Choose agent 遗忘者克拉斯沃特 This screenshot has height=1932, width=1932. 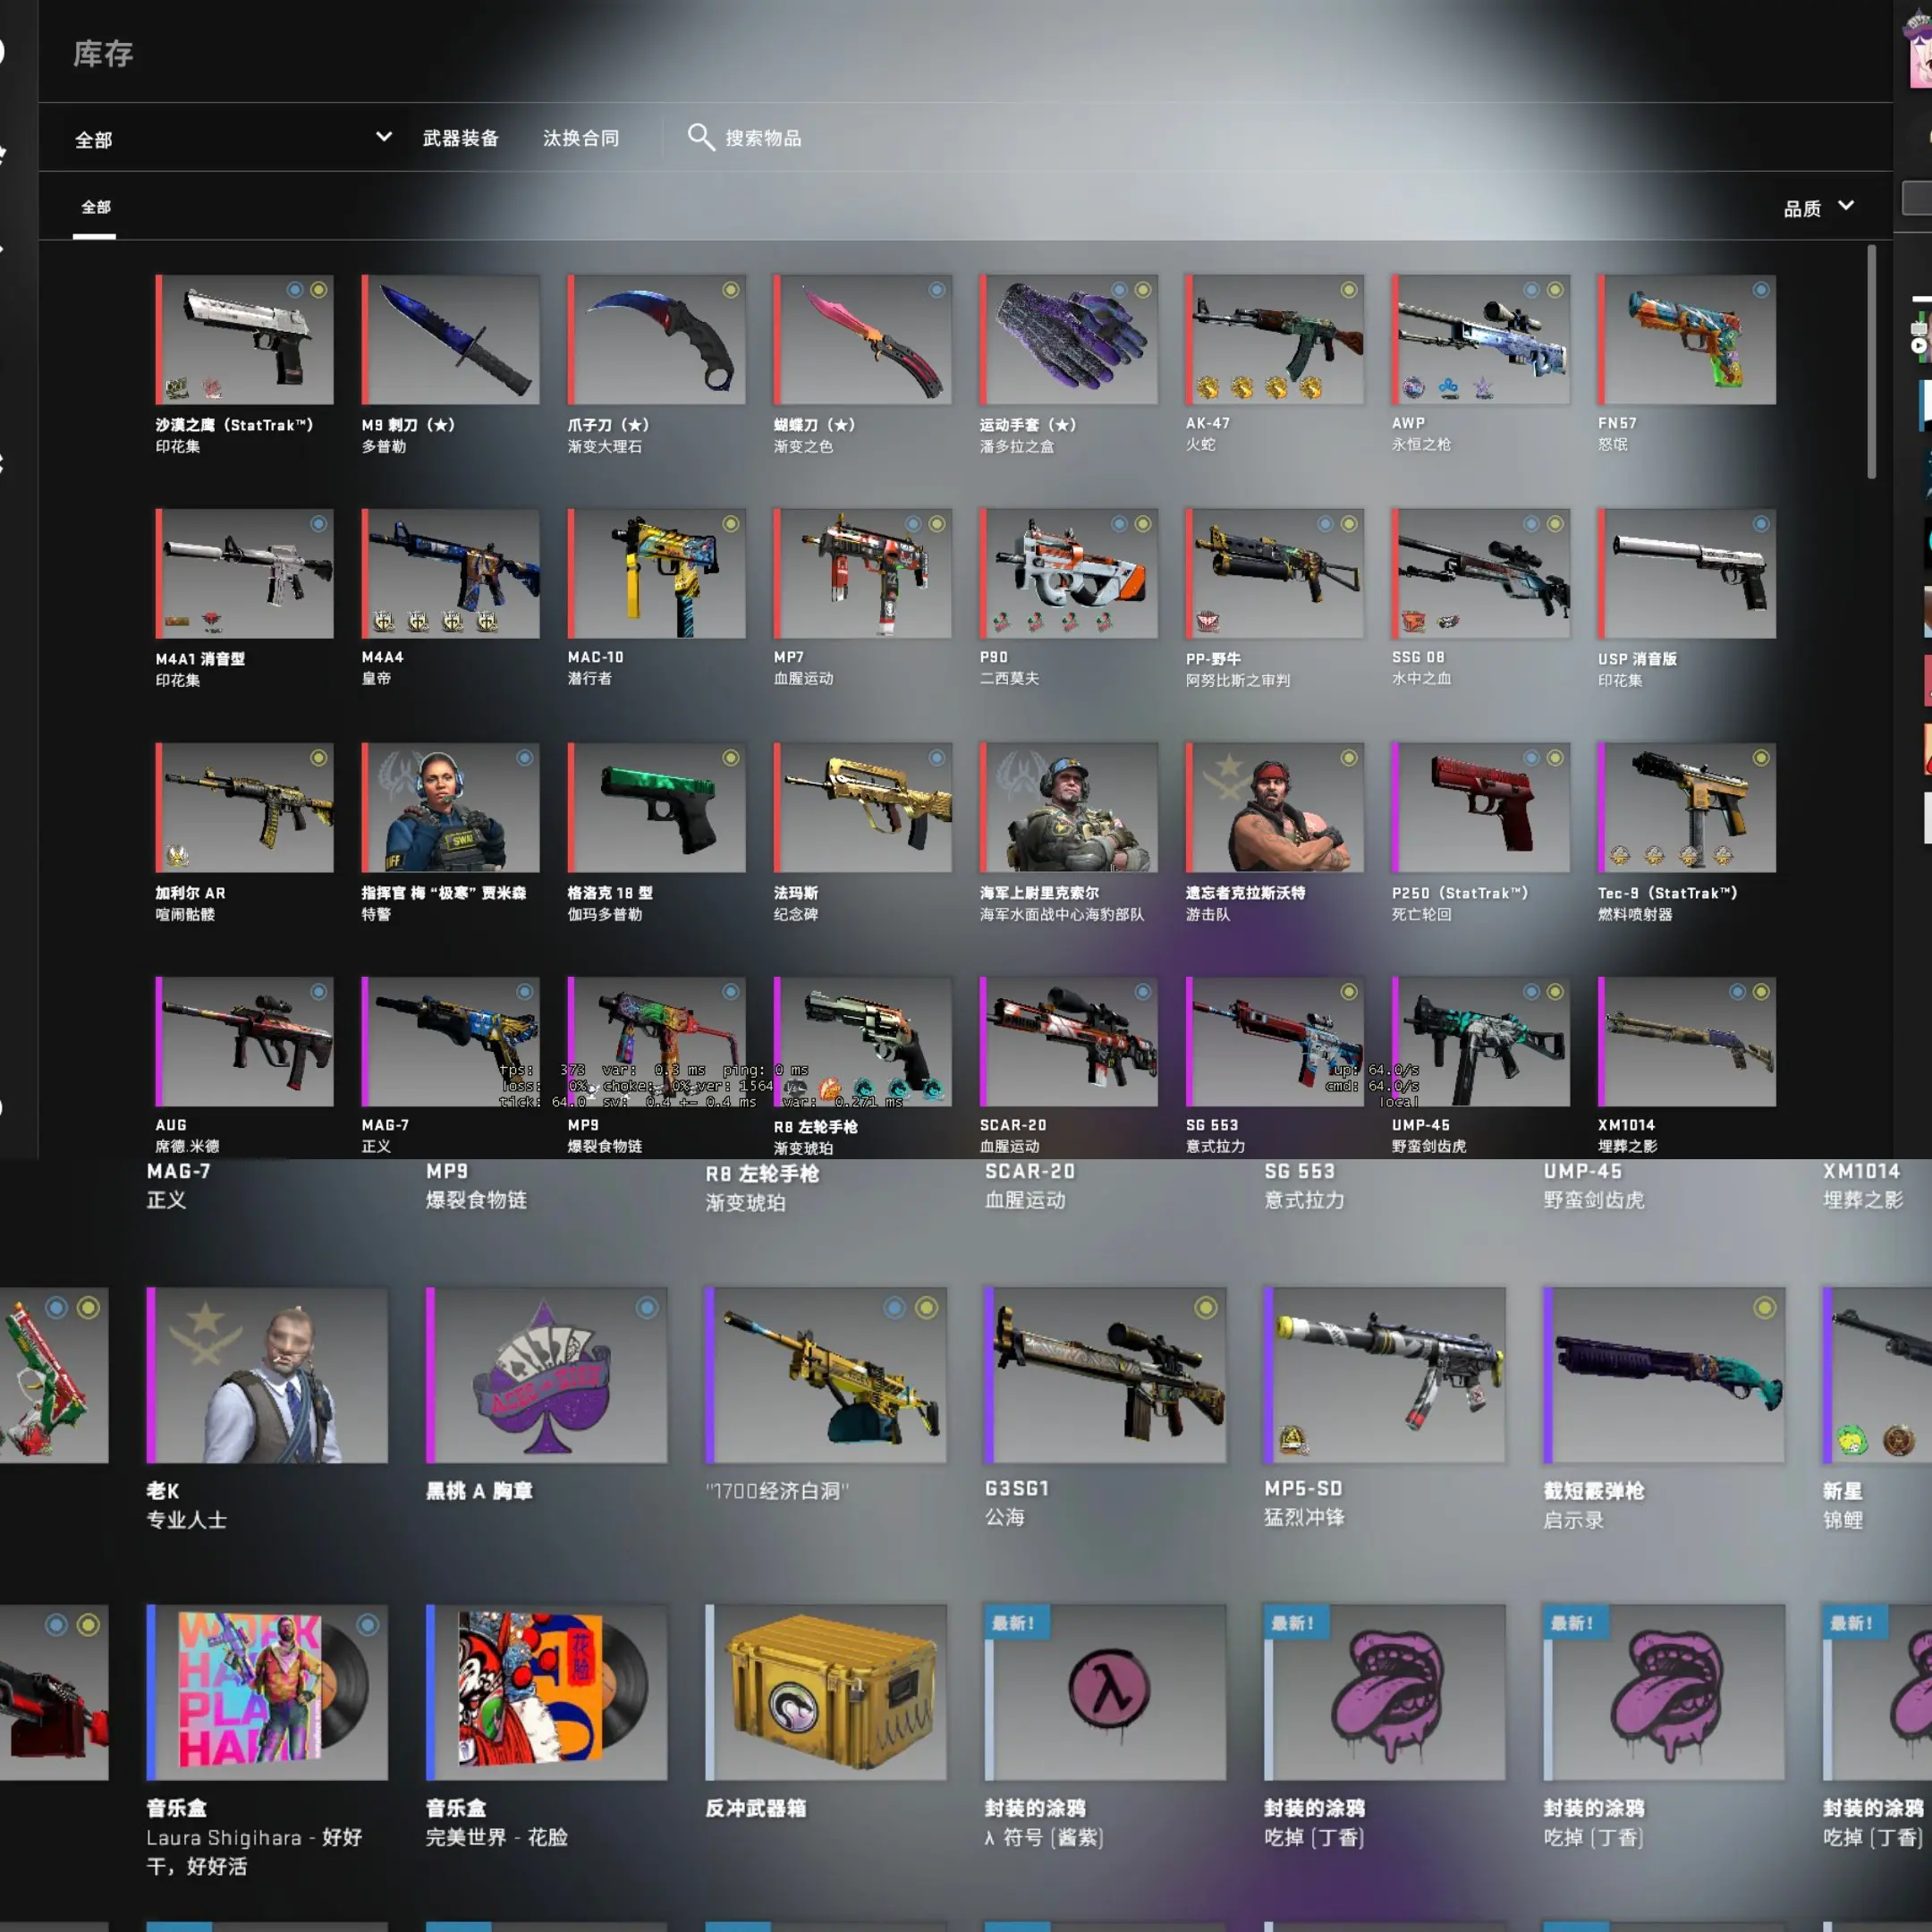click(1275, 808)
